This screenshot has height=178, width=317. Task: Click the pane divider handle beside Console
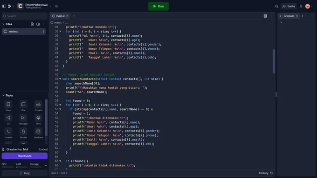click(276, 94)
